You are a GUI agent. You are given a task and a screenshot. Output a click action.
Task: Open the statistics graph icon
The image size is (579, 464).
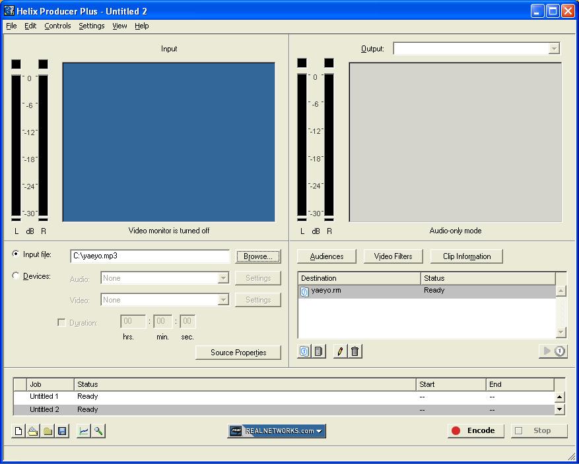[x=84, y=431]
